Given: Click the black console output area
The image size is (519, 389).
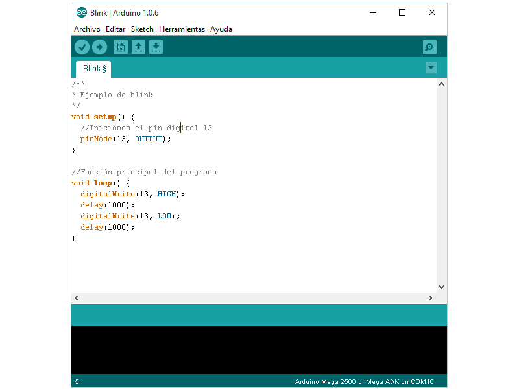Looking at the screenshot, I should [259, 350].
